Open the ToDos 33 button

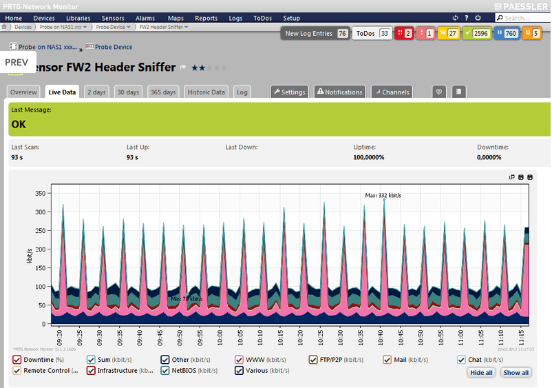[372, 33]
